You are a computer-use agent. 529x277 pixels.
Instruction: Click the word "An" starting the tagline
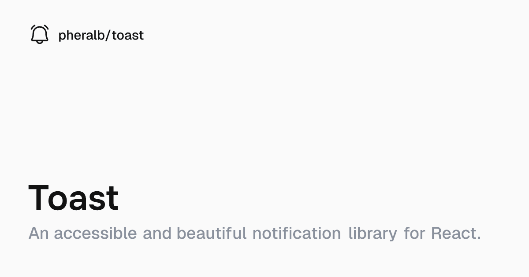38,233
